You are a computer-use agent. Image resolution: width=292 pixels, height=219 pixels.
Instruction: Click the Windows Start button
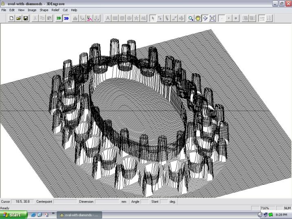tap(14, 215)
